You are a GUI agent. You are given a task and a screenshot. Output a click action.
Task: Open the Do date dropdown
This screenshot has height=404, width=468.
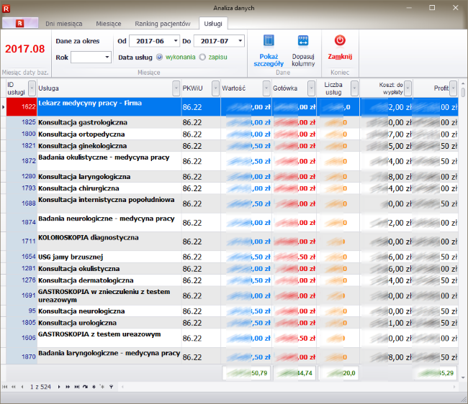(240, 41)
